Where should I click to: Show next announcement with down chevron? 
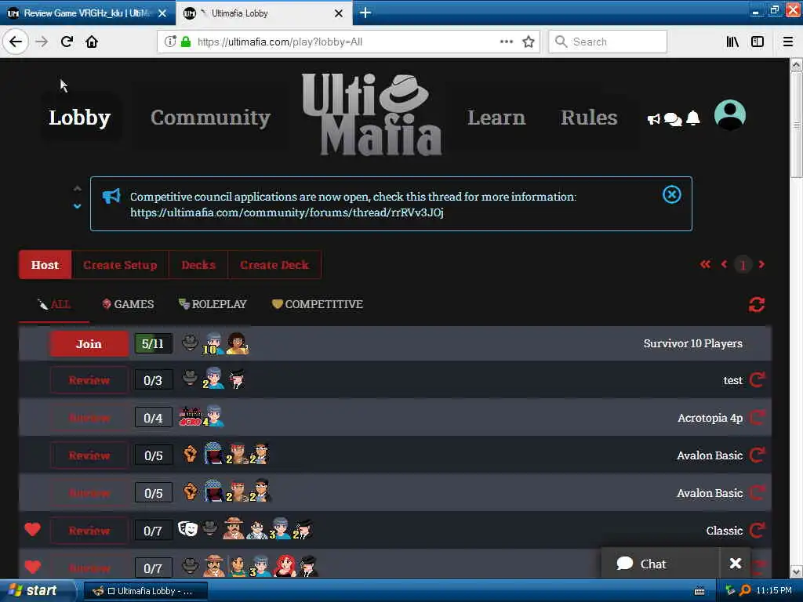[x=77, y=206]
